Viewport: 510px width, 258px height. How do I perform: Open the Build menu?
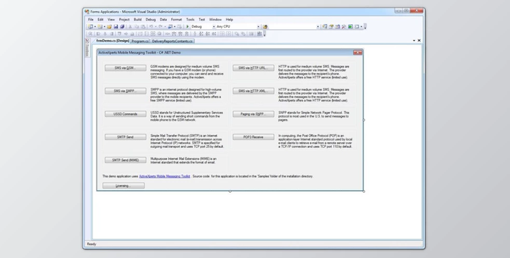(x=137, y=20)
